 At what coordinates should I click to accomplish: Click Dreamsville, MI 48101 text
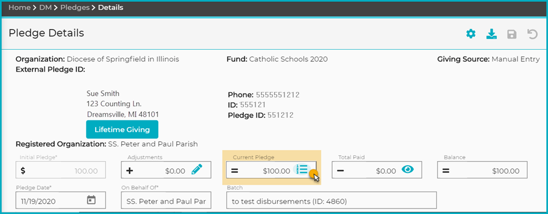tap(123, 114)
